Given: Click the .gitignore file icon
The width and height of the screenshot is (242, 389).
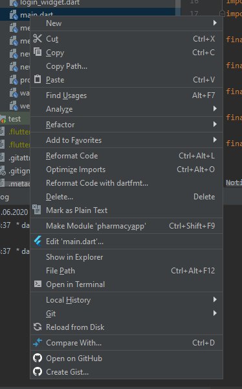Looking at the screenshot, I should click(x=3, y=171).
